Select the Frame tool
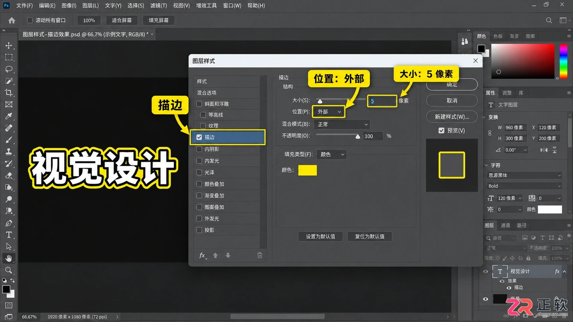The height and width of the screenshot is (322, 573). point(9,105)
